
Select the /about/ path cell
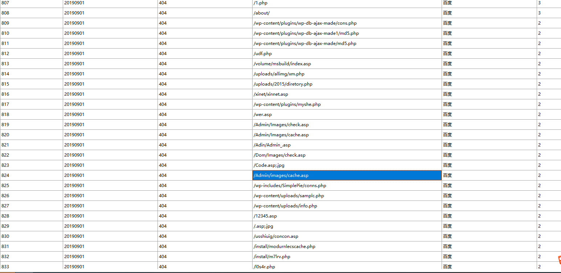[347, 13]
